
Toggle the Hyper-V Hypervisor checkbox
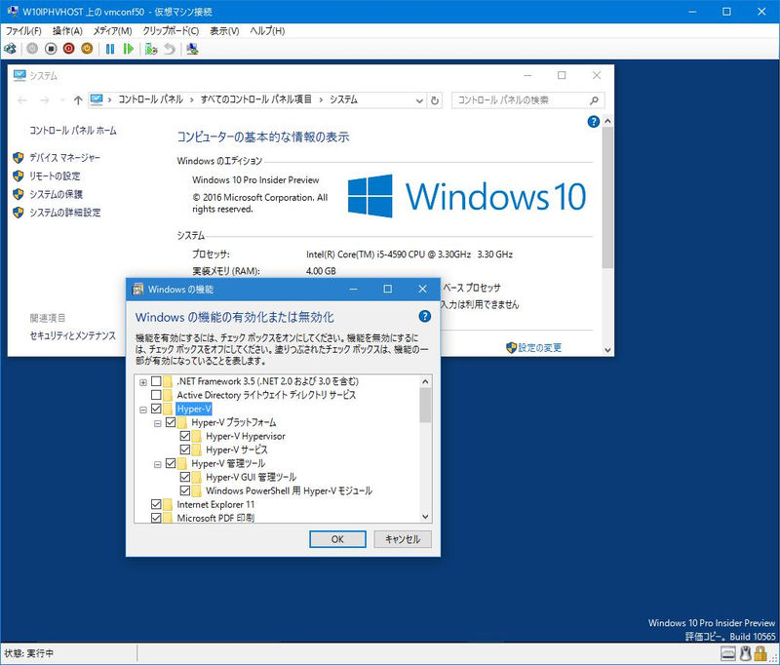185,436
